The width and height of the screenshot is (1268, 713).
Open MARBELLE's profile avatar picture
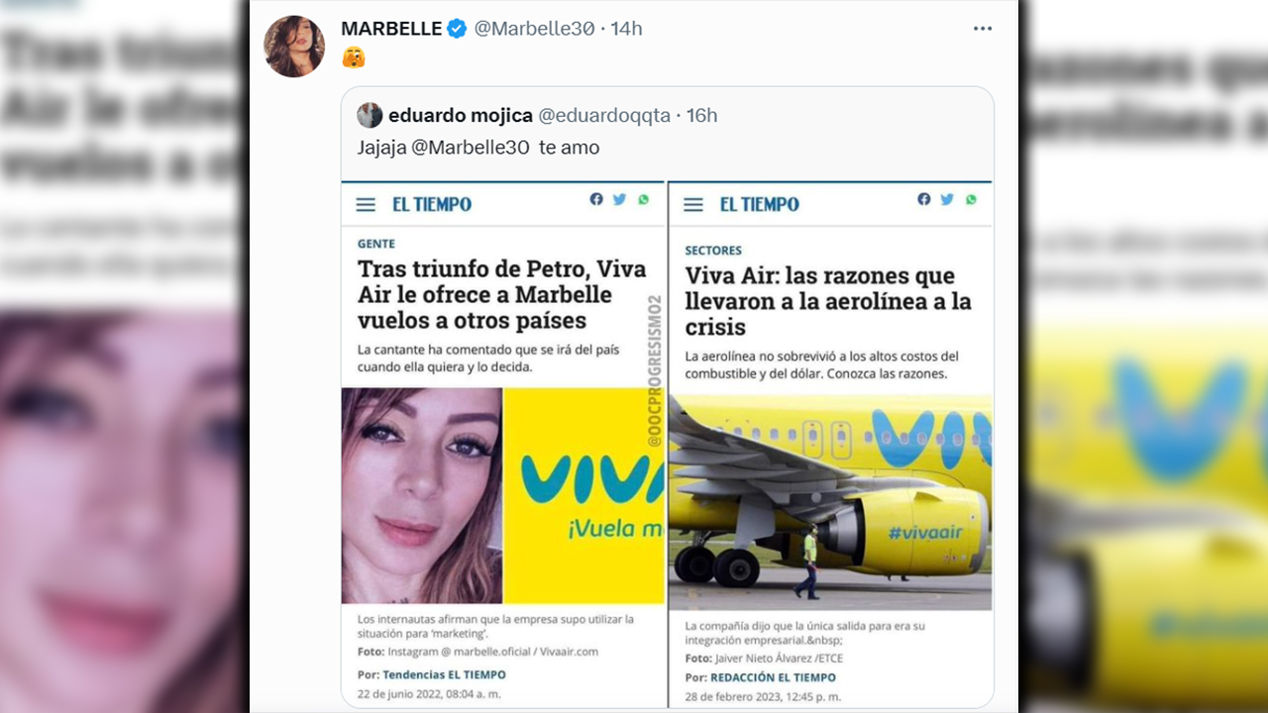coord(294,47)
